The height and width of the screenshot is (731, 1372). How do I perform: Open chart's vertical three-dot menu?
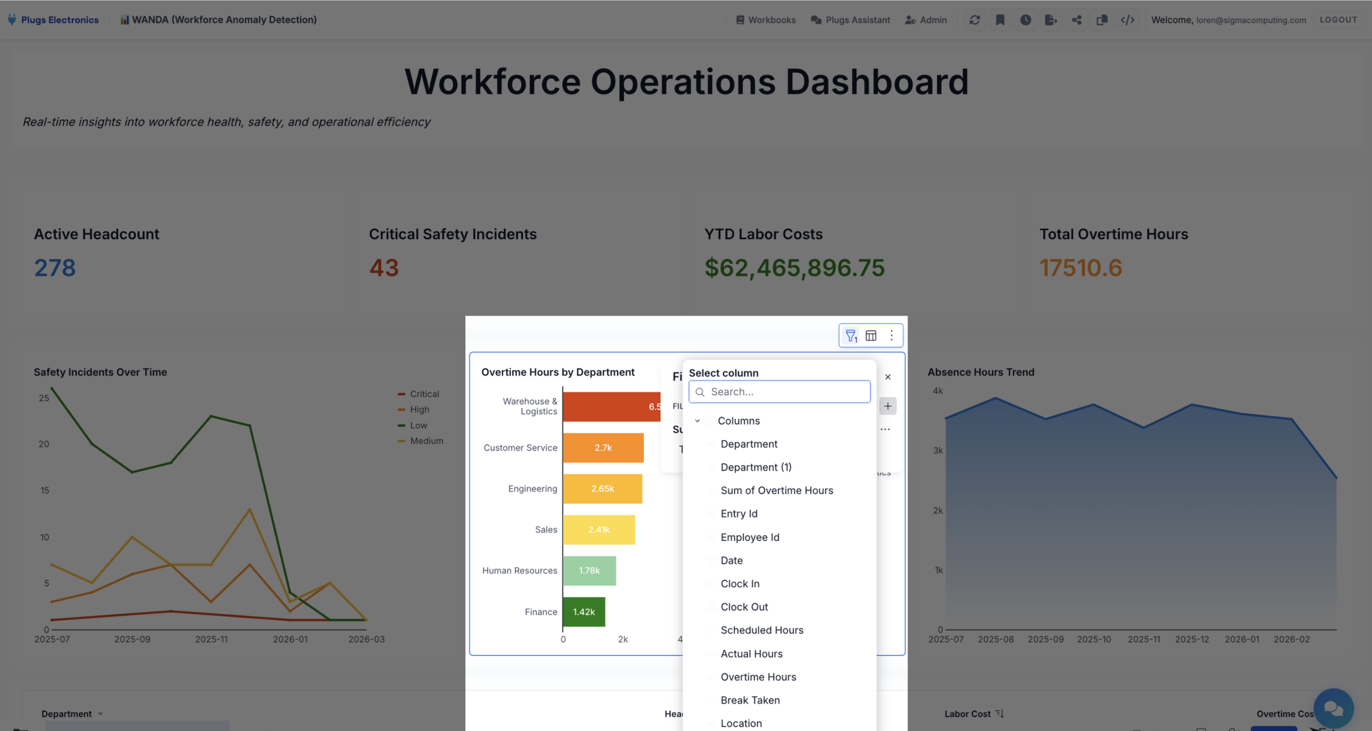[x=891, y=335]
